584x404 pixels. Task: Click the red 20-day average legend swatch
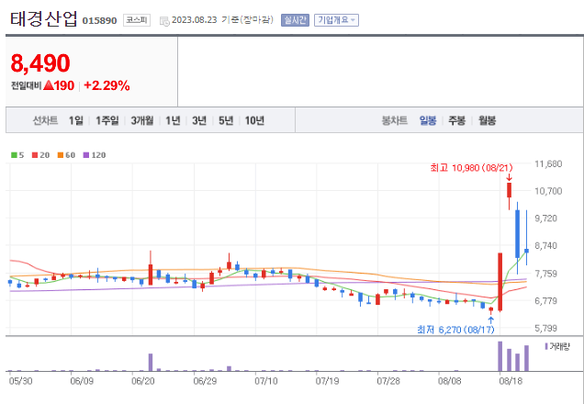35,155
